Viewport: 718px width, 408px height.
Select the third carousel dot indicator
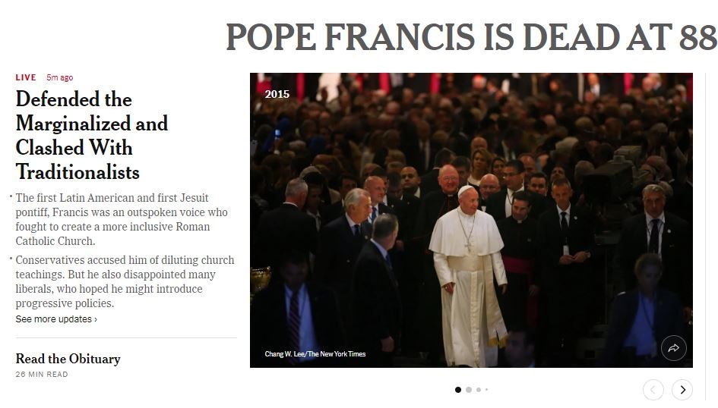[x=479, y=390]
